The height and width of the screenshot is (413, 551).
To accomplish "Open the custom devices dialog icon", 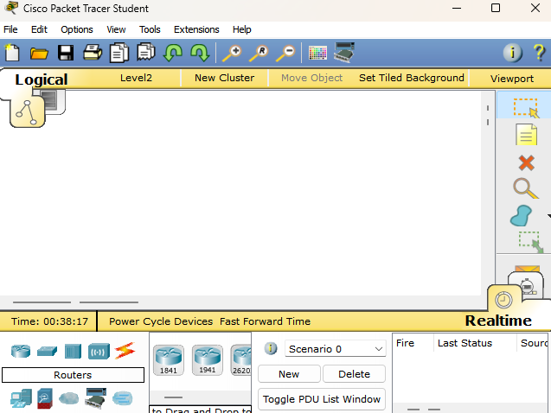I will [x=344, y=53].
